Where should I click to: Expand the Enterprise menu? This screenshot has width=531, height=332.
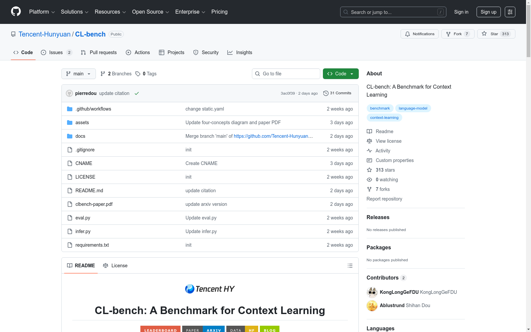point(190,12)
